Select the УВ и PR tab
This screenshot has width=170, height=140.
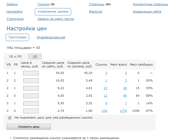point(15,57)
